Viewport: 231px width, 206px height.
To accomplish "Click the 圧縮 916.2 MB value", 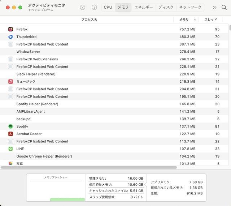I will click(x=195, y=193).
